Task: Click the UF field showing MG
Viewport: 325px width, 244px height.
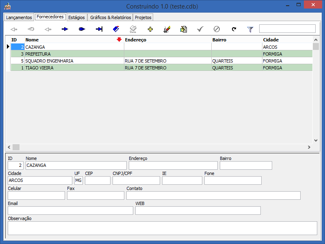Action: tap(78, 180)
